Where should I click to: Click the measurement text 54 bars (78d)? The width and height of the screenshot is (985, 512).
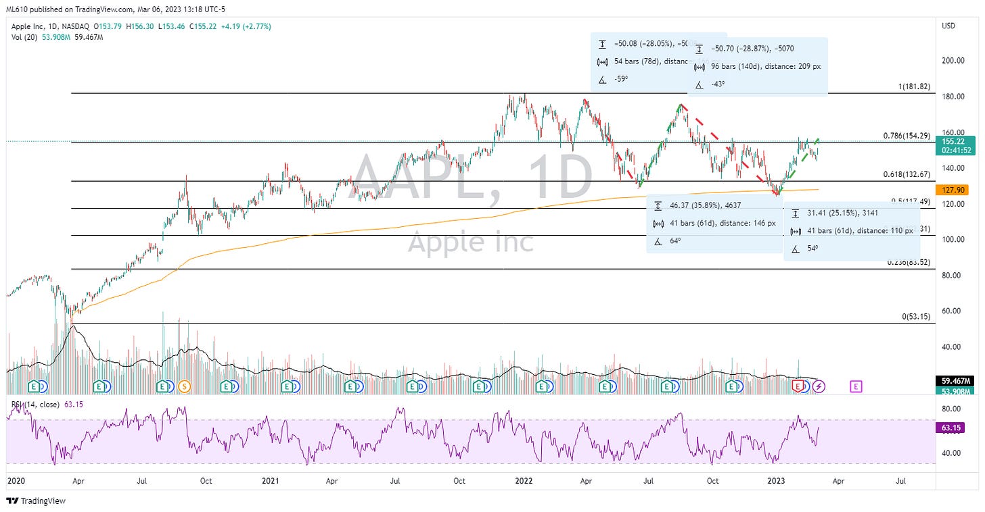tap(639, 61)
